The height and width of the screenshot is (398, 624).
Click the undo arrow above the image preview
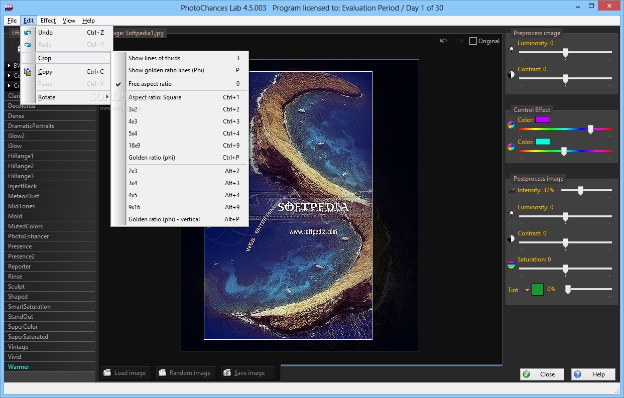click(443, 41)
